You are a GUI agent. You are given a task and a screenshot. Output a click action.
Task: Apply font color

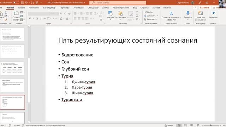67,18
